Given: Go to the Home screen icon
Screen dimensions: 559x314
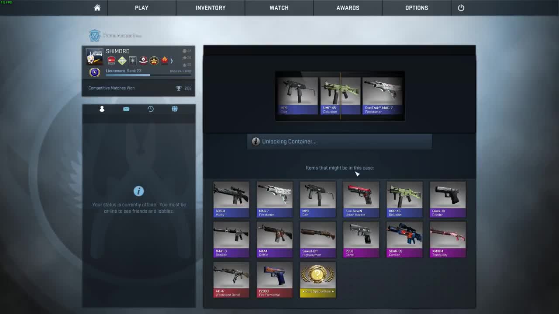Looking at the screenshot, I should pos(97,8).
